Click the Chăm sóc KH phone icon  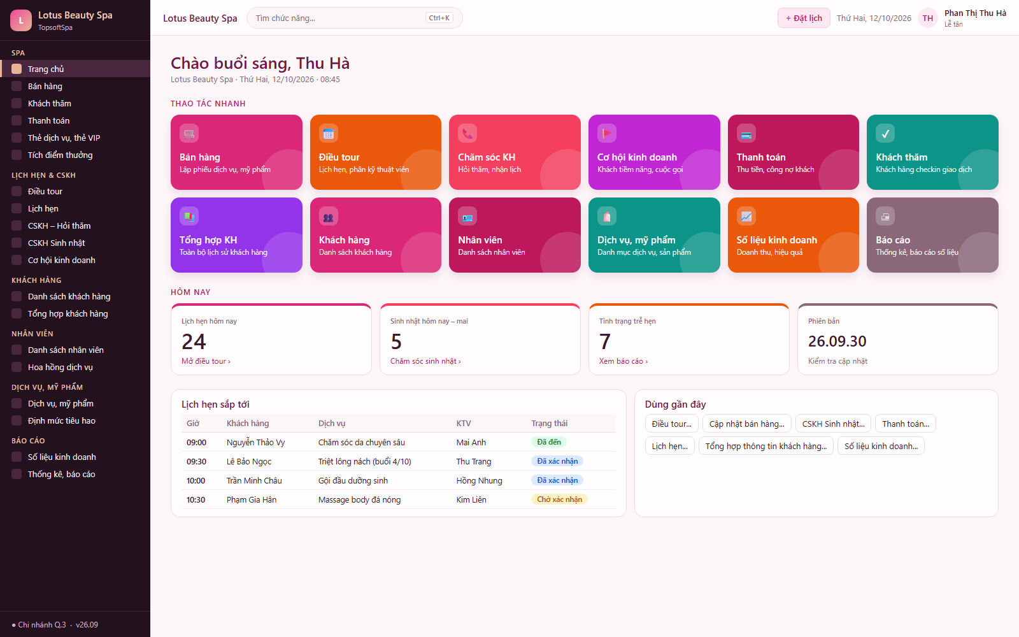point(467,133)
